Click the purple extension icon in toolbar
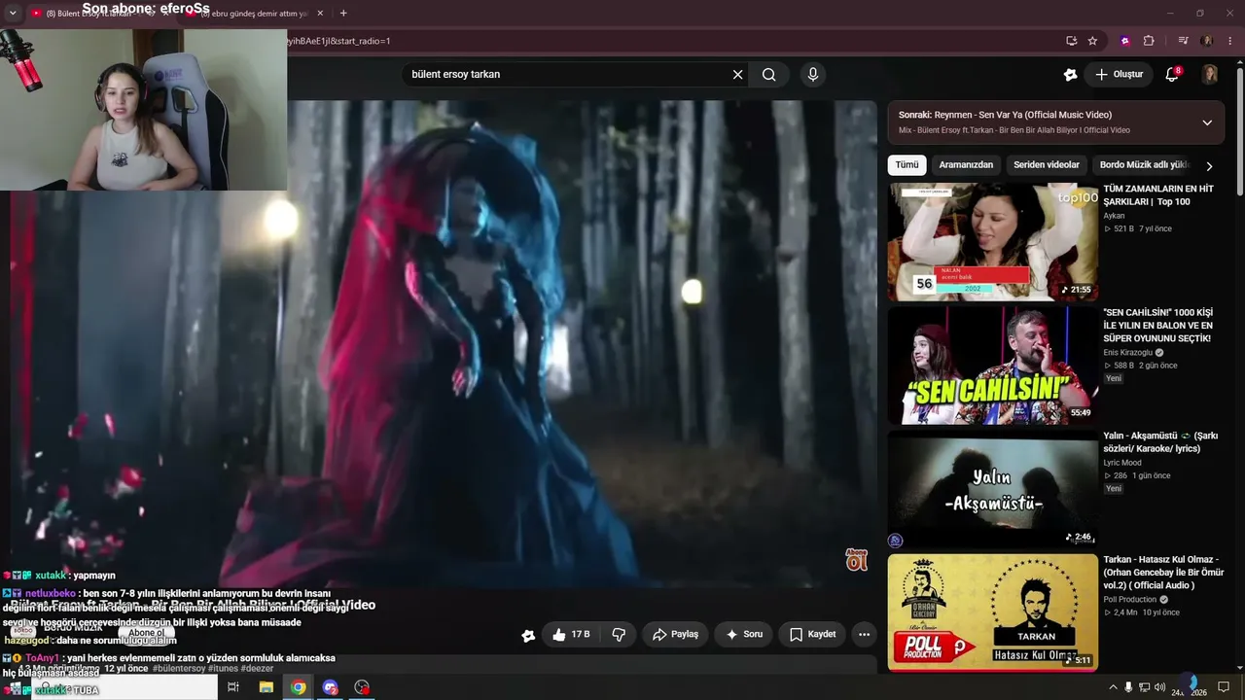This screenshot has width=1245, height=700. (1125, 41)
